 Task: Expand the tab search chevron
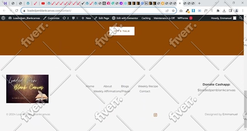[216, 3]
